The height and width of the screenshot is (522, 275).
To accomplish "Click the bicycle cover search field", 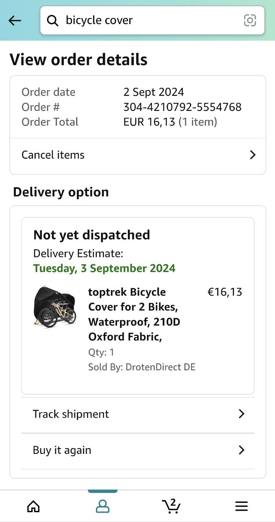I will click(146, 20).
